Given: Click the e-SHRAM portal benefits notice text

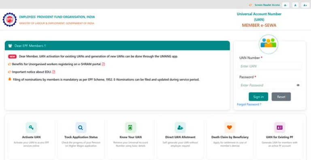Looking at the screenshot, I should tap(57, 64).
